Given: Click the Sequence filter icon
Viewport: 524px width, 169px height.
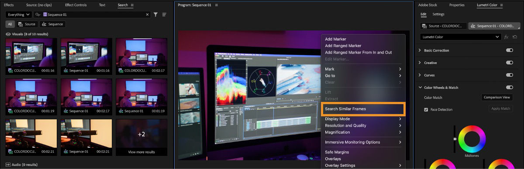Looking at the screenshot, I should coord(45,24).
